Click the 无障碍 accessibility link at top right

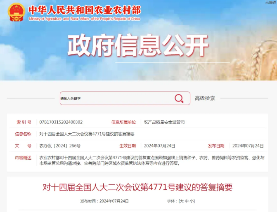click(270, 2)
